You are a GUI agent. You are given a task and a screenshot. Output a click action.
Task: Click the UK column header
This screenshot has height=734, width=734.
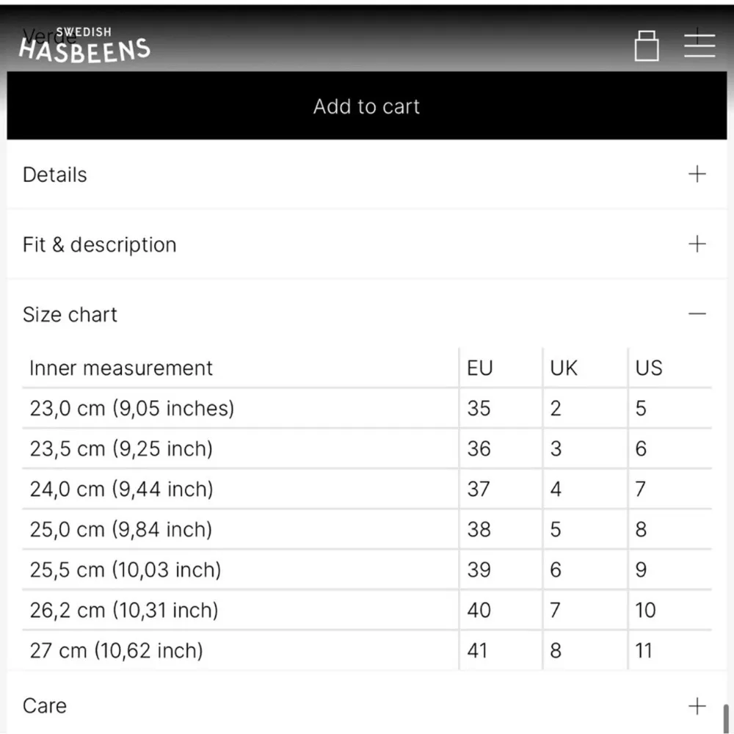pyautogui.click(x=564, y=368)
